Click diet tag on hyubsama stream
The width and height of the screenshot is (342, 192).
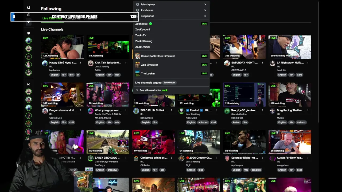point(71,75)
